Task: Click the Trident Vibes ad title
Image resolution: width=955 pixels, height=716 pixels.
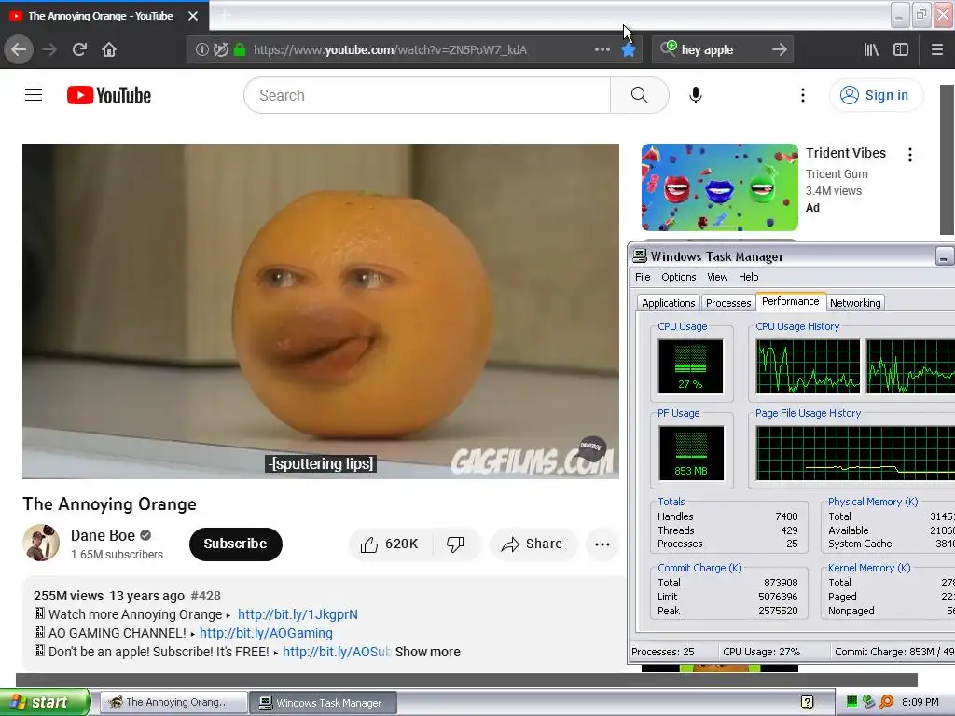Action: tap(845, 153)
